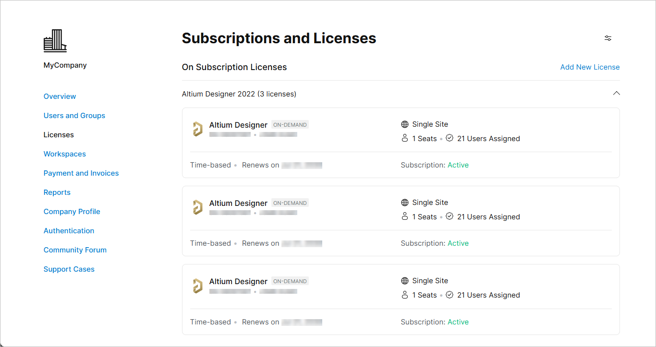Click Renews on in the third license card
The image size is (656, 347).
pyautogui.click(x=260, y=322)
